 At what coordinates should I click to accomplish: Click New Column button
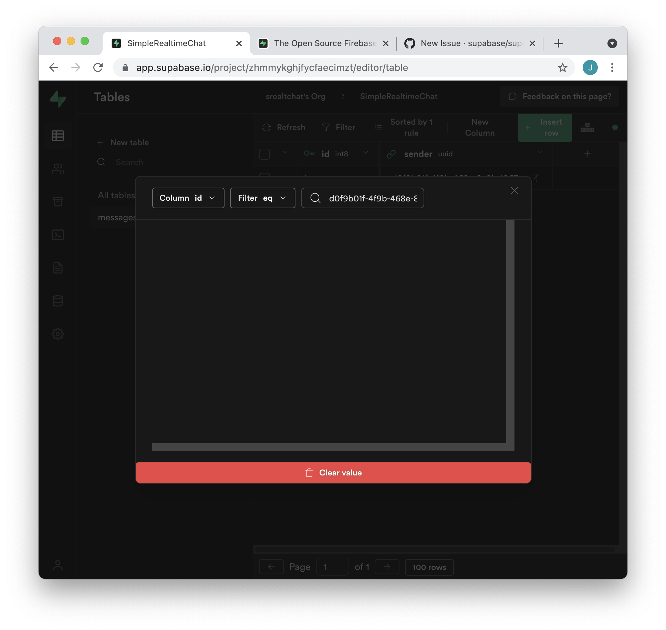click(x=480, y=127)
